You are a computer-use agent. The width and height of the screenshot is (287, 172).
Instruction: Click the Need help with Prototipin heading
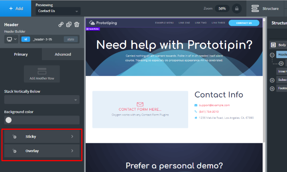(174, 45)
